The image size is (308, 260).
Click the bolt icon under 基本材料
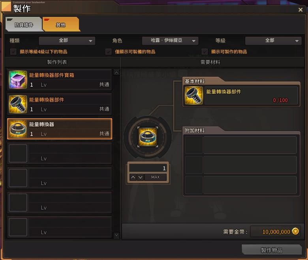(194, 95)
